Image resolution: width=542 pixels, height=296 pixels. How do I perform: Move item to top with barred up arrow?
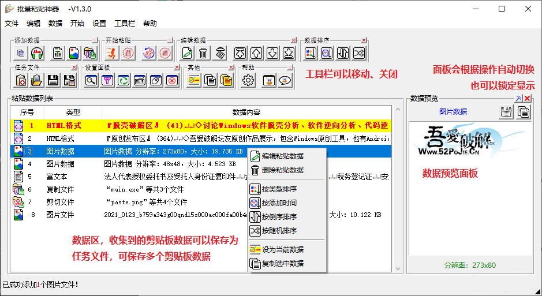240,53
